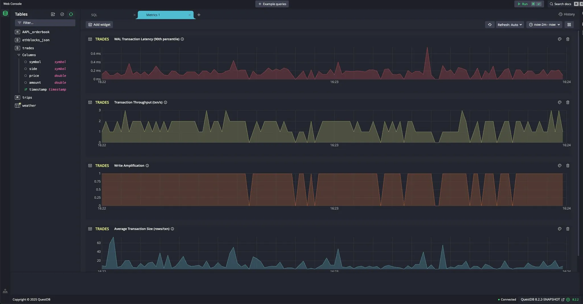Delete the Transaction Throughput widget via trash icon

coord(568,102)
